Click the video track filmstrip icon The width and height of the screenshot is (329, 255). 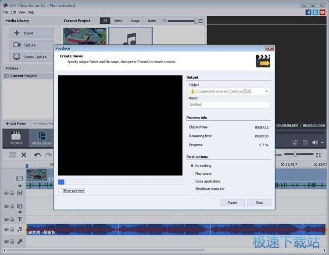(20, 179)
